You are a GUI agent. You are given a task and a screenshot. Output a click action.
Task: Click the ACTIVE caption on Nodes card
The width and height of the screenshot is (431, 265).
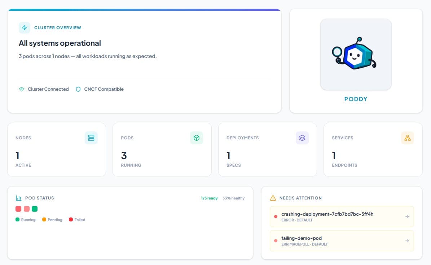23,165
